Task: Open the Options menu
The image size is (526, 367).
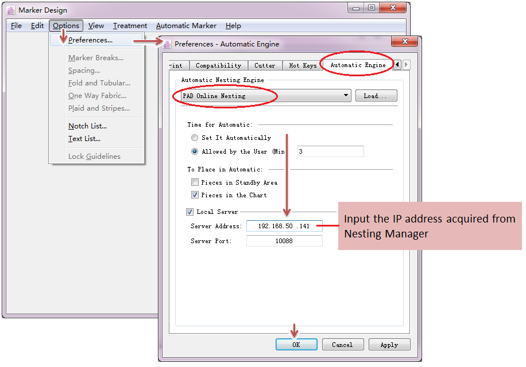Action: pyautogui.click(x=66, y=26)
